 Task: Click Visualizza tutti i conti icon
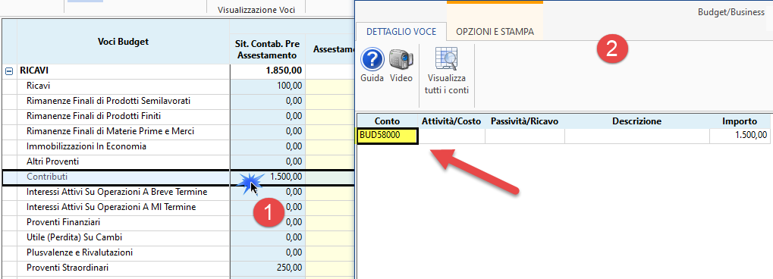click(x=446, y=71)
